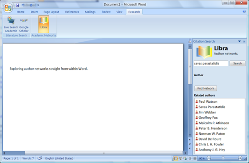The height and width of the screenshot is (163, 249).
Task: Undo the last action
Action: pyautogui.click(x=23, y=5)
